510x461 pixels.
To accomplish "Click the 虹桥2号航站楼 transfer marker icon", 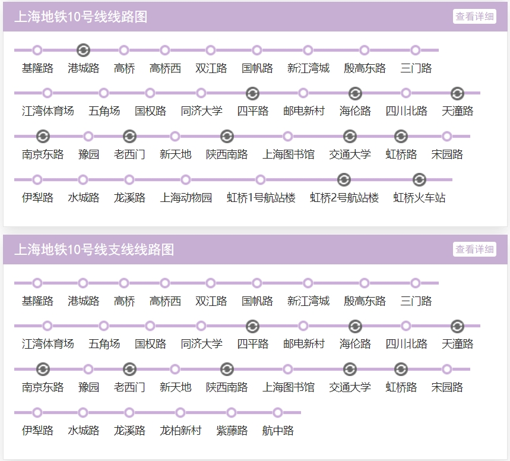I will [344, 179].
